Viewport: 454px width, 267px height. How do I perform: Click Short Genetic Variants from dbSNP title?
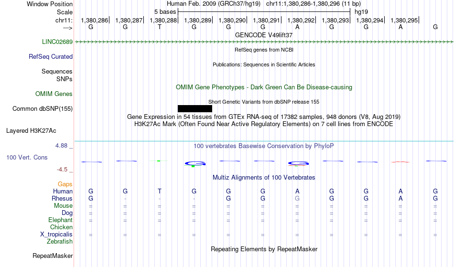264,102
